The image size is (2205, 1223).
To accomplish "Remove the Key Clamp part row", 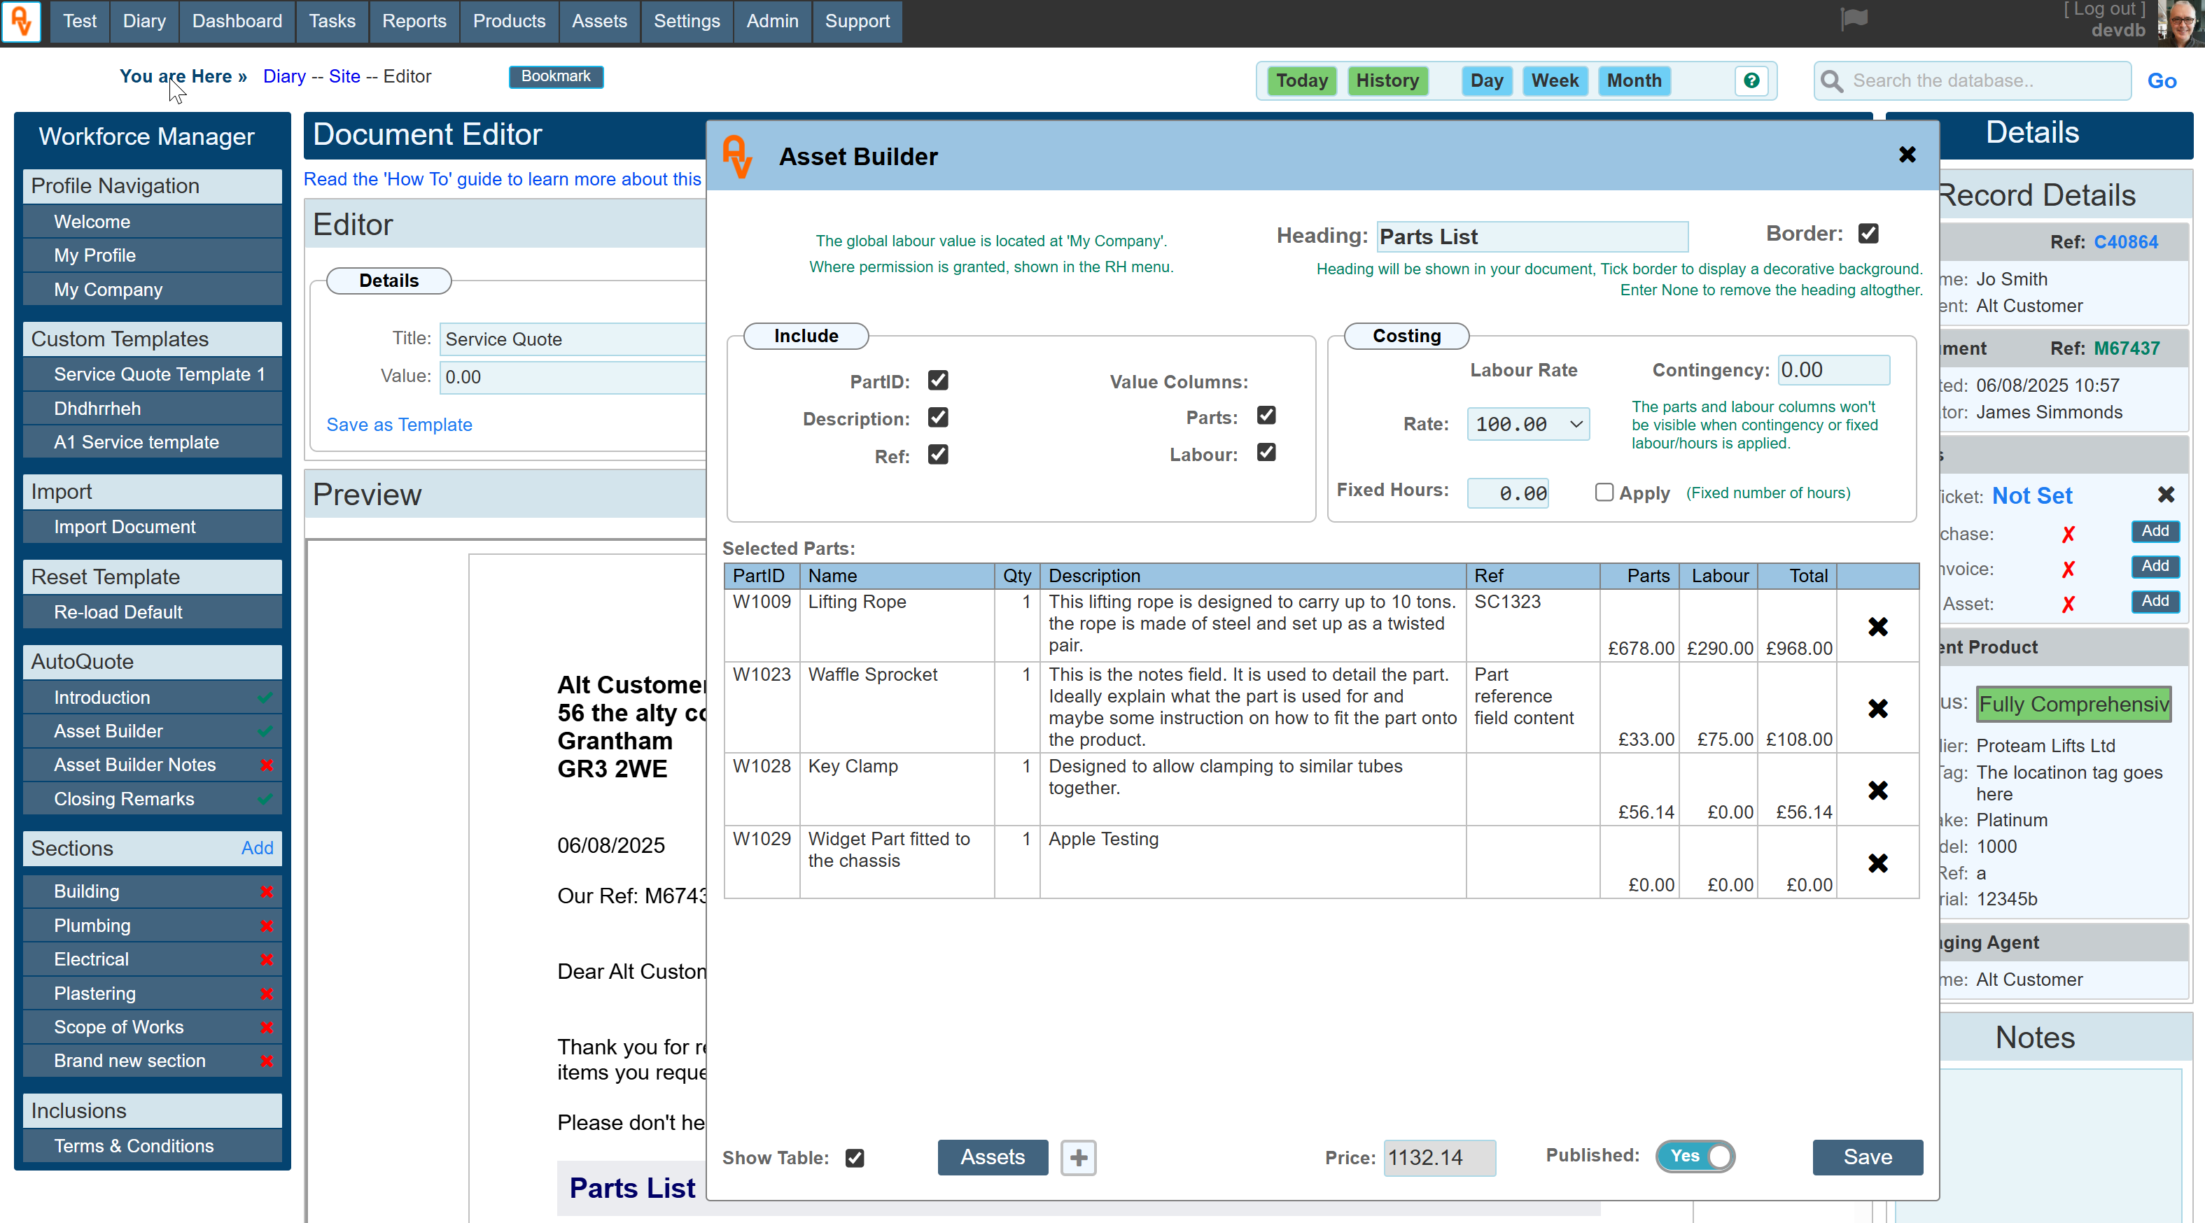I will tap(1878, 790).
